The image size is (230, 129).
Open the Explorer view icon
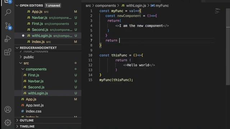[x=8, y=2]
